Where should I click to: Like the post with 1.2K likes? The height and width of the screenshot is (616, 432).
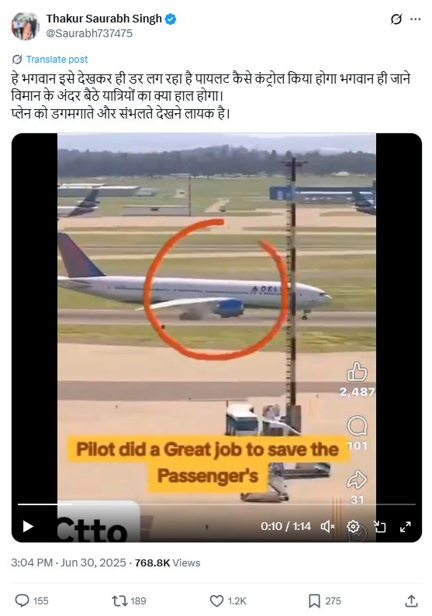tap(227, 601)
